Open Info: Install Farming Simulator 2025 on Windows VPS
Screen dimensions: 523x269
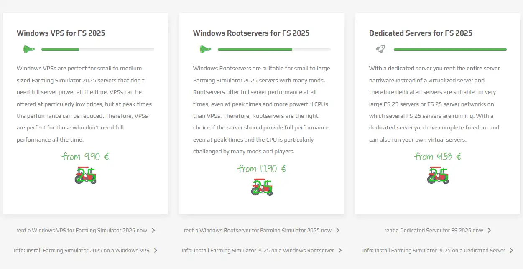click(82, 251)
